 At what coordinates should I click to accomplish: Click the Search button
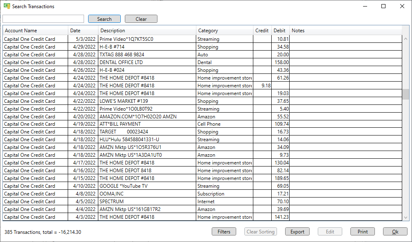pyautogui.click(x=104, y=19)
